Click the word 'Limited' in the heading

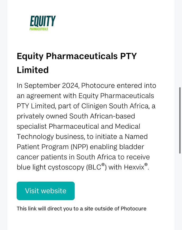click(x=33, y=70)
